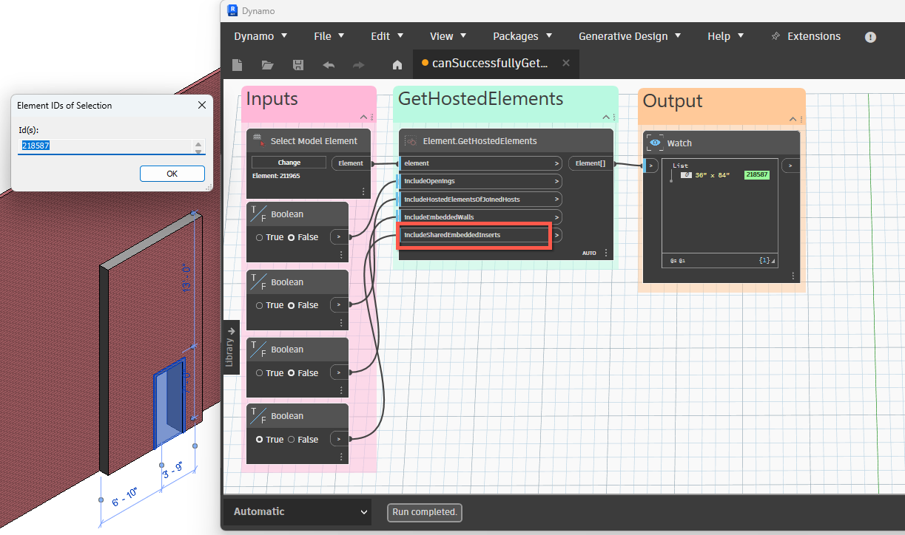The height and width of the screenshot is (535, 905).
Task: Open the bottom Boolean node options menu
Action: coord(341,457)
